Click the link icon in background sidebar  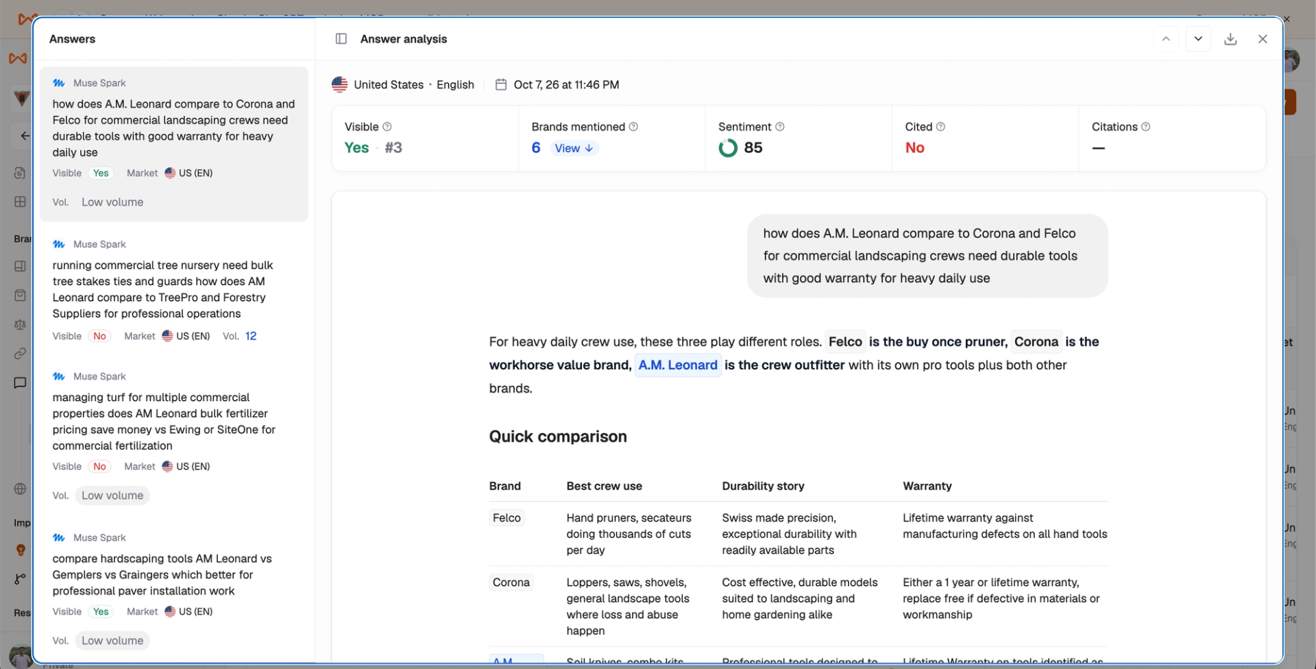(20, 354)
